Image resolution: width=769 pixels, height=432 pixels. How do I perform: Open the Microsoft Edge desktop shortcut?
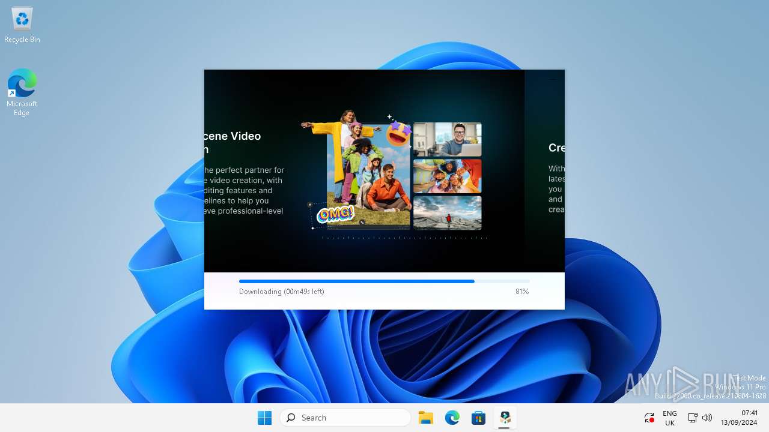[22, 92]
